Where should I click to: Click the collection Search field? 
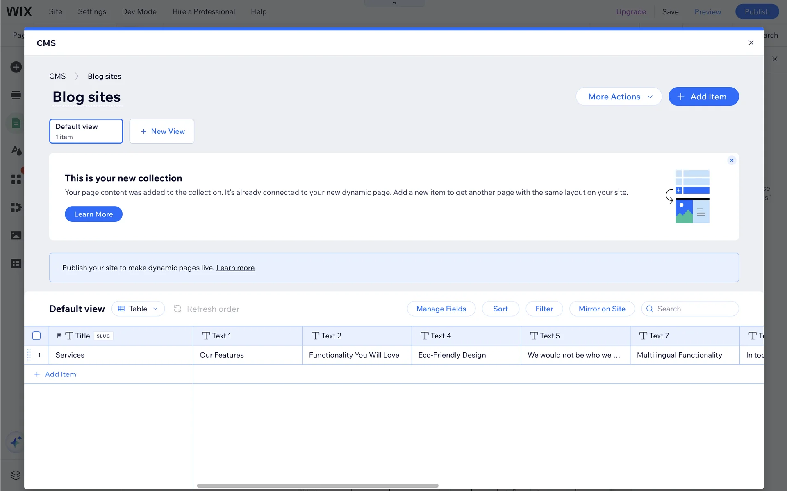(694, 309)
